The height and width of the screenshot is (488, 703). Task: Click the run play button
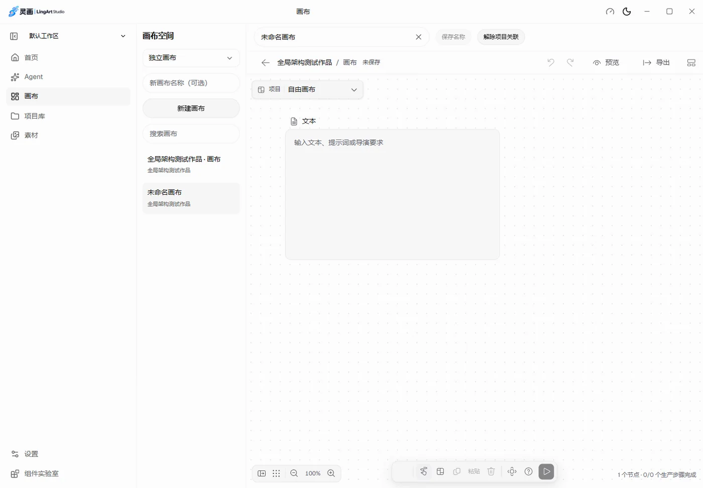(x=546, y=471)
